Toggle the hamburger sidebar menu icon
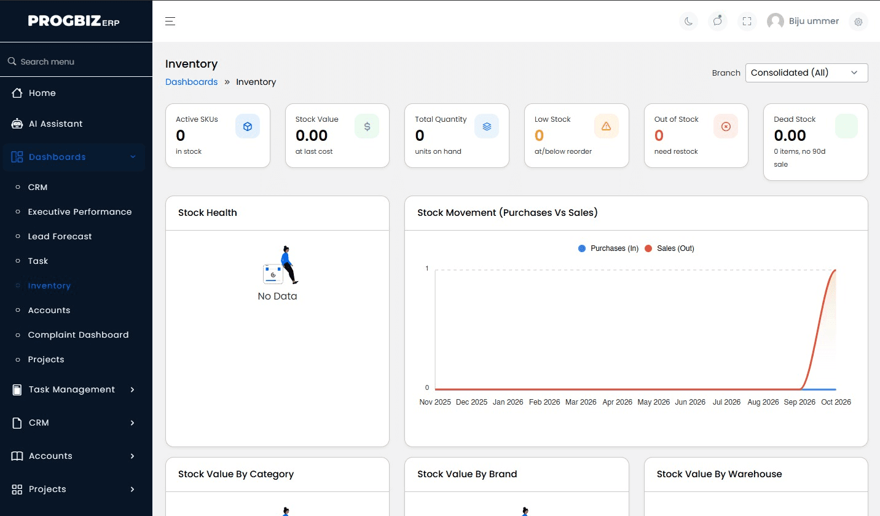 click(170, 22)
